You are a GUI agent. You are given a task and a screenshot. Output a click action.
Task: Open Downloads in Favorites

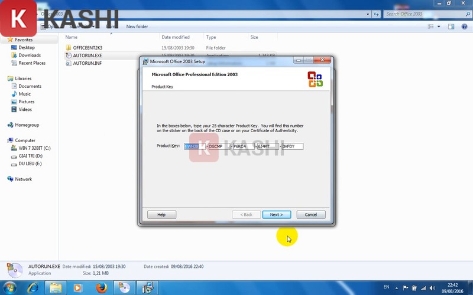(x=30, y=55)
